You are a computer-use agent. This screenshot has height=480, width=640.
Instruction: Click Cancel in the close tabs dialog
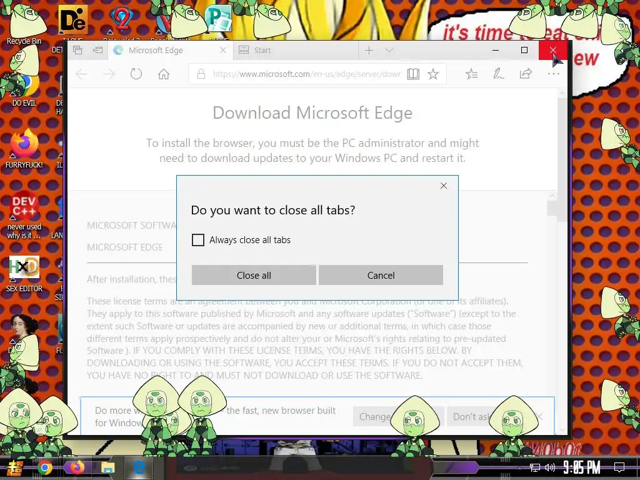pos(381,275)
